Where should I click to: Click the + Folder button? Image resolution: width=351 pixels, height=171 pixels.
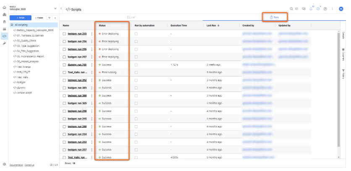[x=39, y=18]
